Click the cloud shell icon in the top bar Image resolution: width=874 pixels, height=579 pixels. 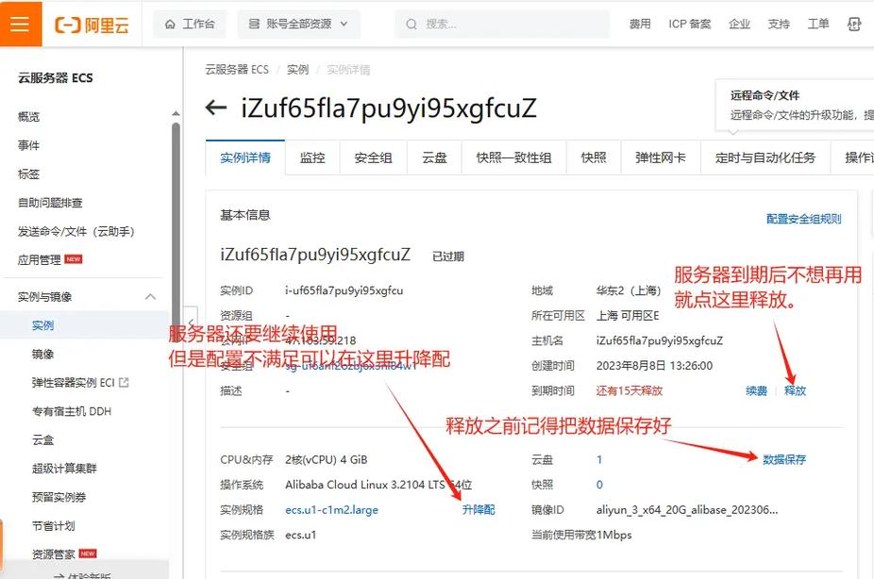coord(854,24)
